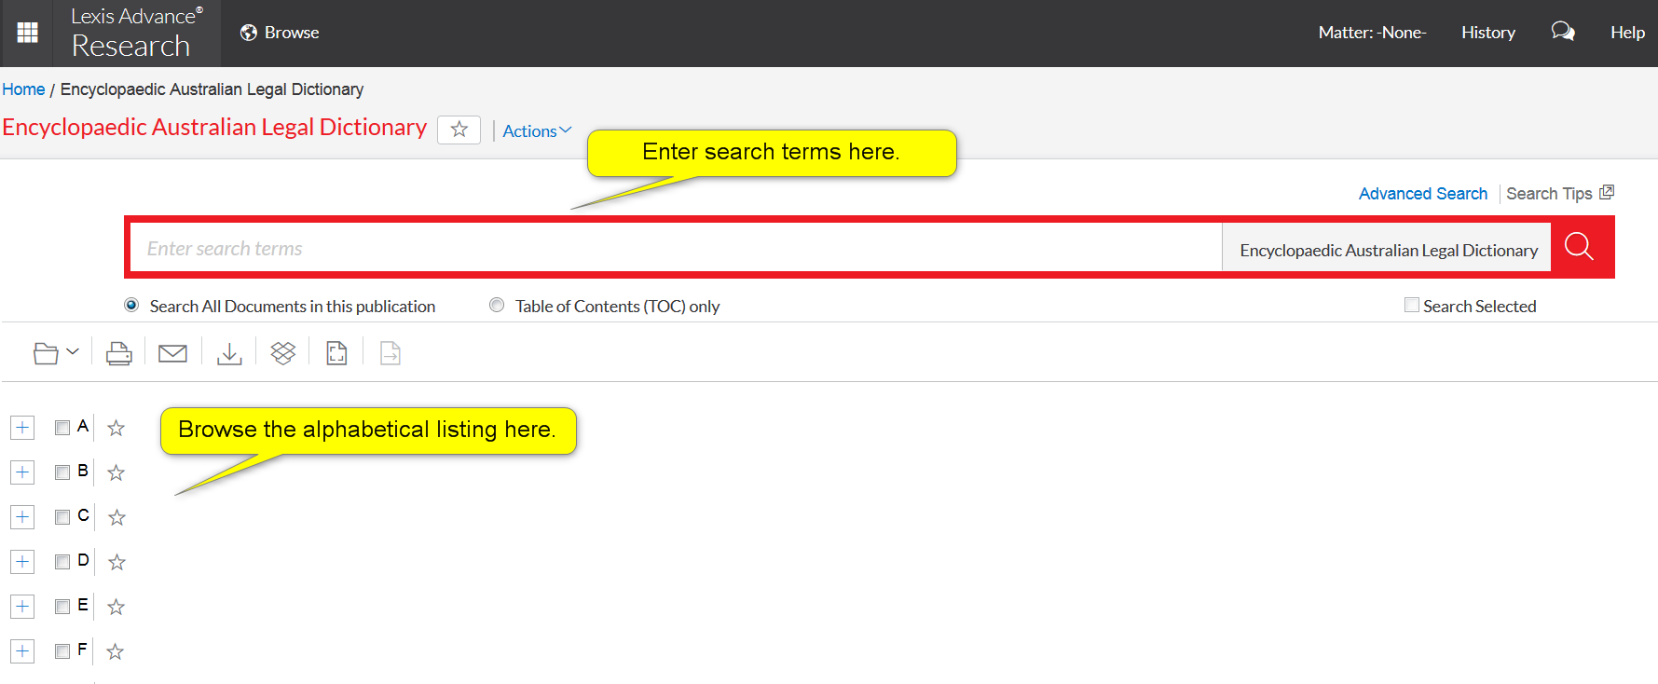
Task: Favorite the Encyclopaedic Australian Legal Dictionary title
Action: (x=459, y=130)
